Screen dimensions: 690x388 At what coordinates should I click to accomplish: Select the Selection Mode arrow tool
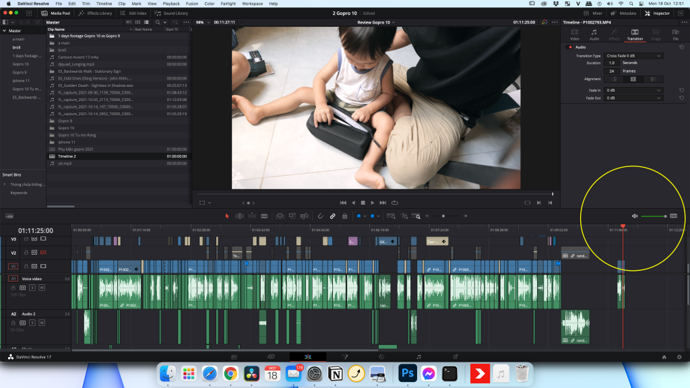pos(227,216)
